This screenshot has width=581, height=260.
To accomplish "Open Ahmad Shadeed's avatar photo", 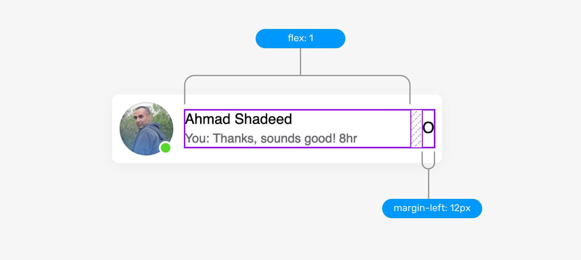I will pos(146,129).
